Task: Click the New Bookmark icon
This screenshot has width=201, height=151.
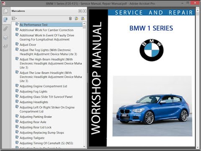Action: coord(76,18)
